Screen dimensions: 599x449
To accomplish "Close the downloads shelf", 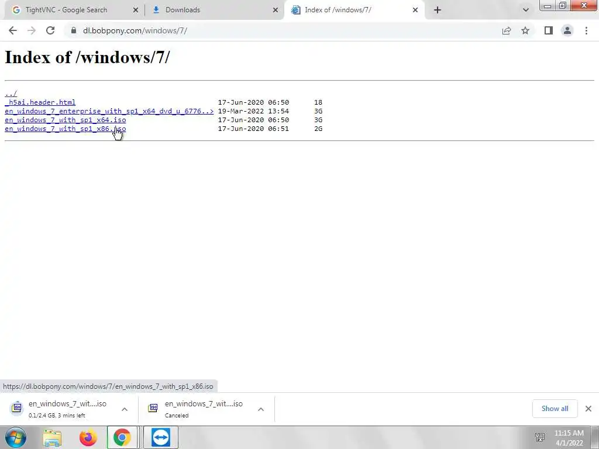I will click(x=588, y=409).
